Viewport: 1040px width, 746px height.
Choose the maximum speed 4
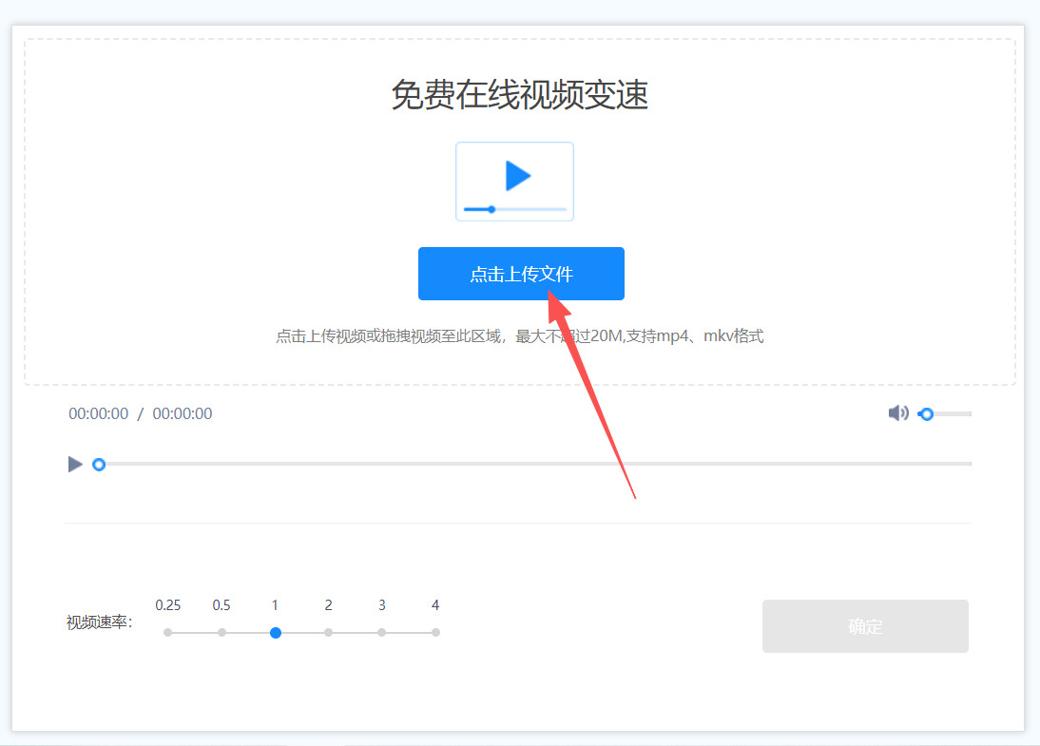point(435,632)
